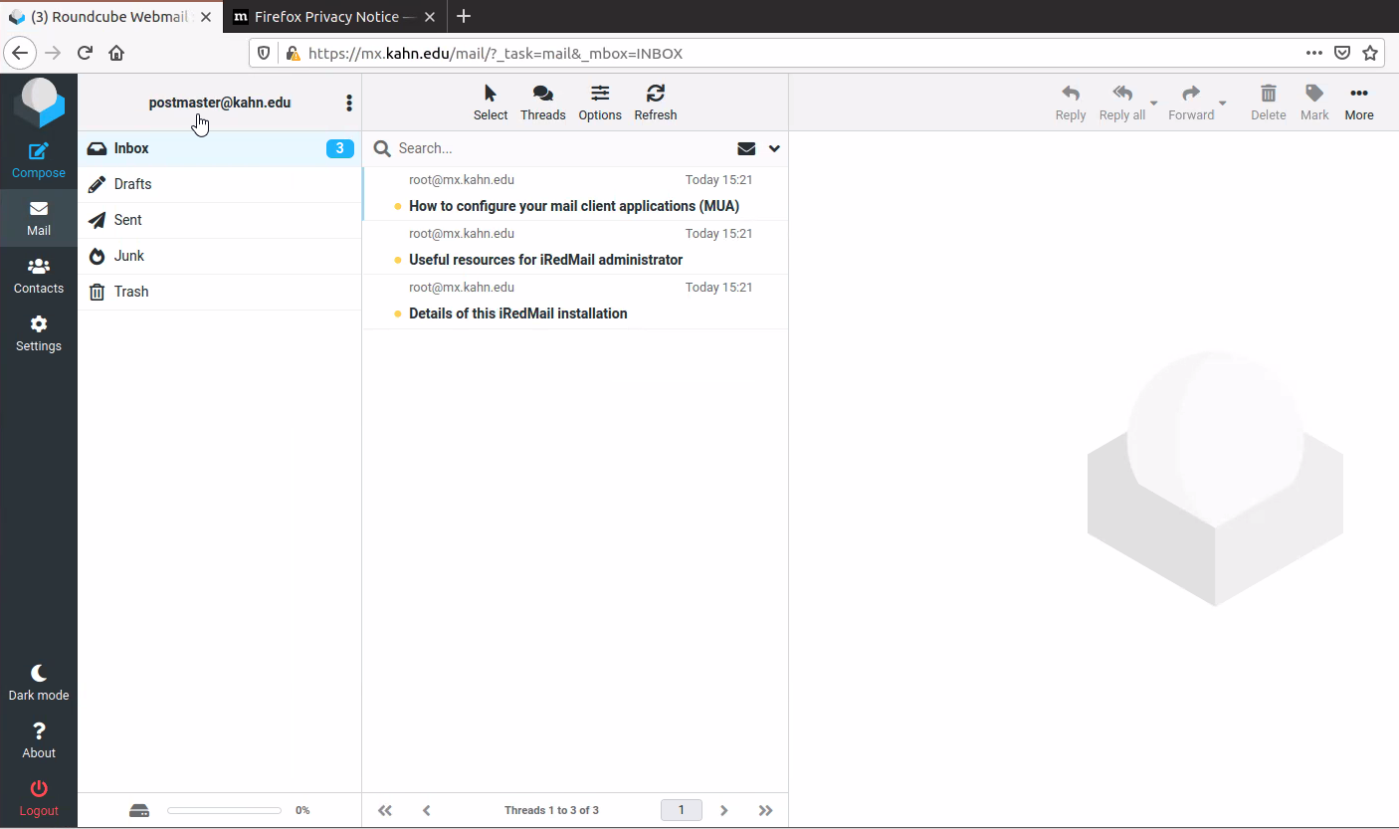
Task: Open Roundcube Settings
Action: (x=39, y=333)
